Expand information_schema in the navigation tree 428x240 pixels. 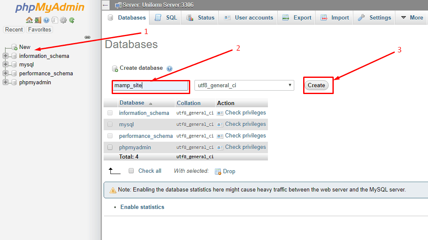(5, 56)
